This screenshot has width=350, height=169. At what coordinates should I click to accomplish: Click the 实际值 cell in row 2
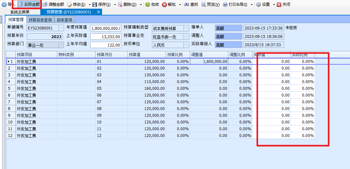coord(271,68)
